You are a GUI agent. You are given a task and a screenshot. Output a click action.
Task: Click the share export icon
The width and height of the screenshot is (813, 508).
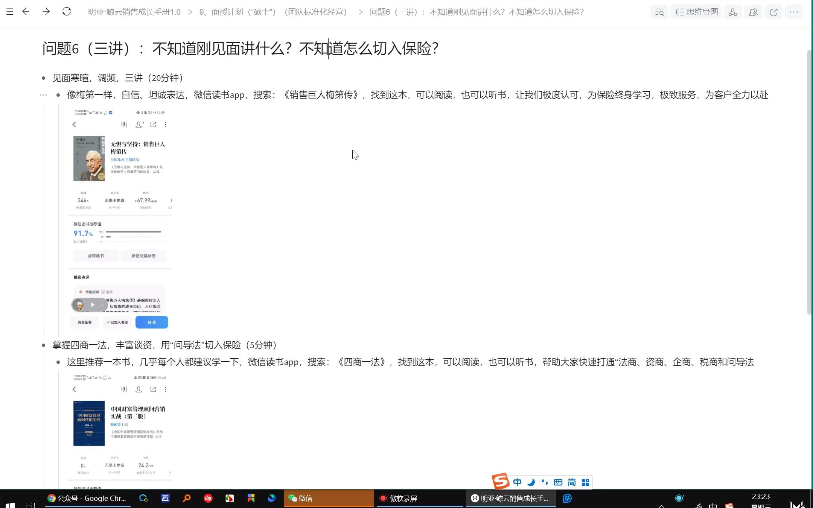tap(773, 12)
